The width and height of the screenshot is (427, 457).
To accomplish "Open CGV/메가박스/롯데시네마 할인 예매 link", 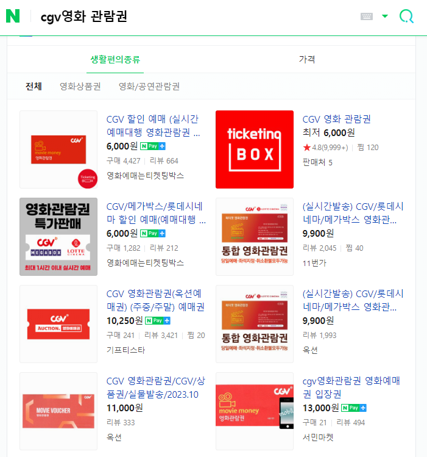I will pos(156,213).
